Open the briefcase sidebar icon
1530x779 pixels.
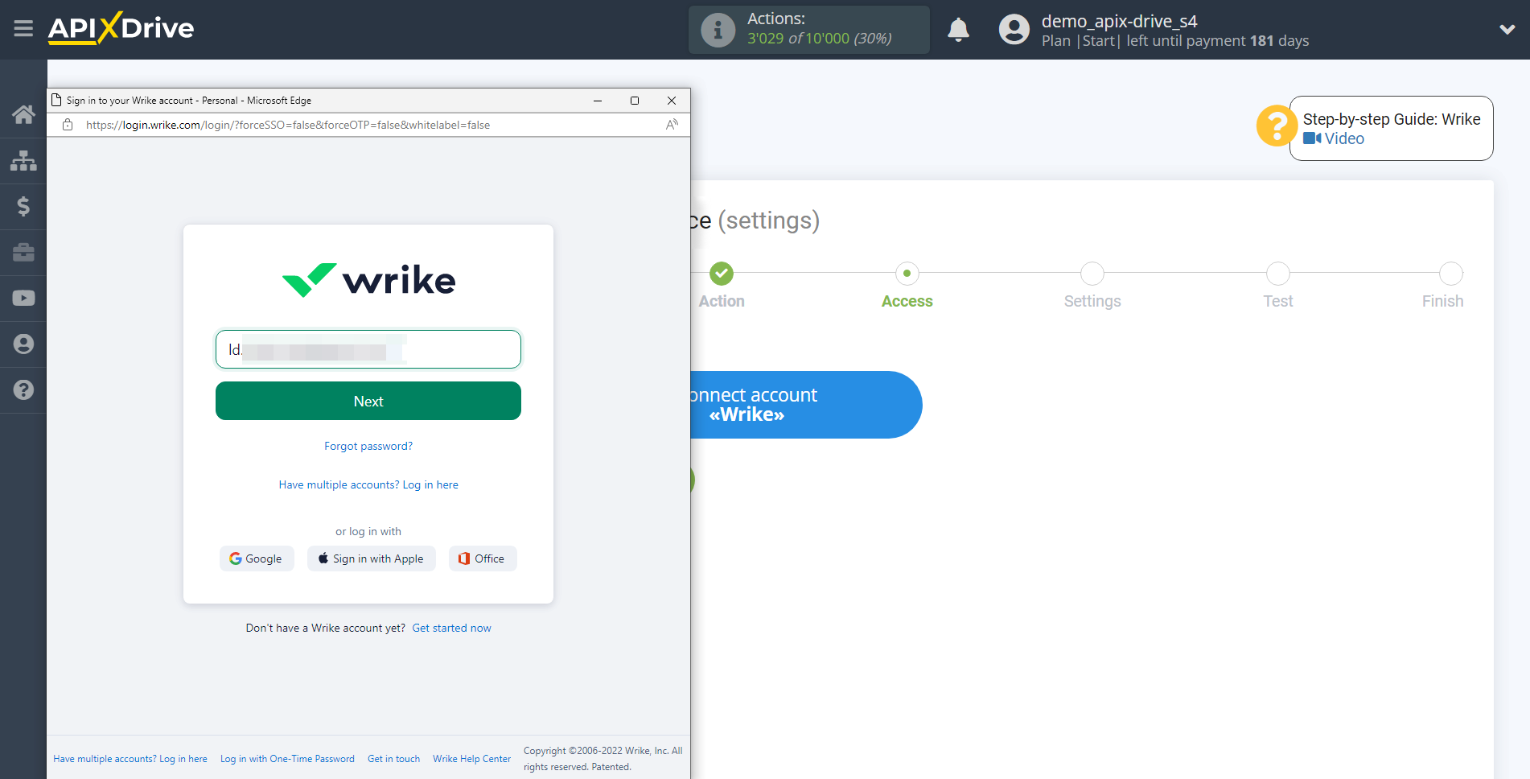coord(23,252)
